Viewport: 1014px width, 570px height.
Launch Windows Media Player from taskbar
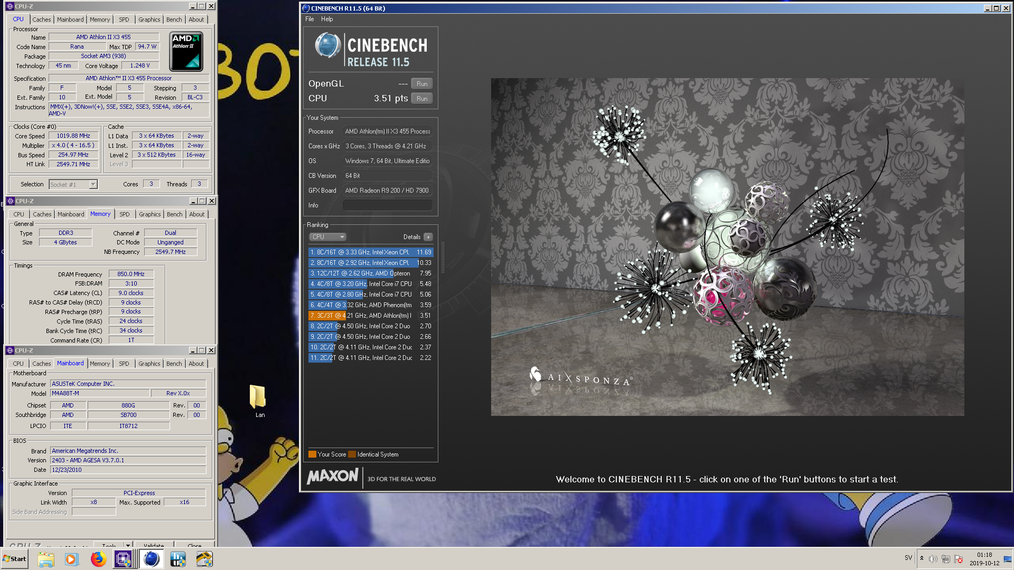click(x=71, y=559)
